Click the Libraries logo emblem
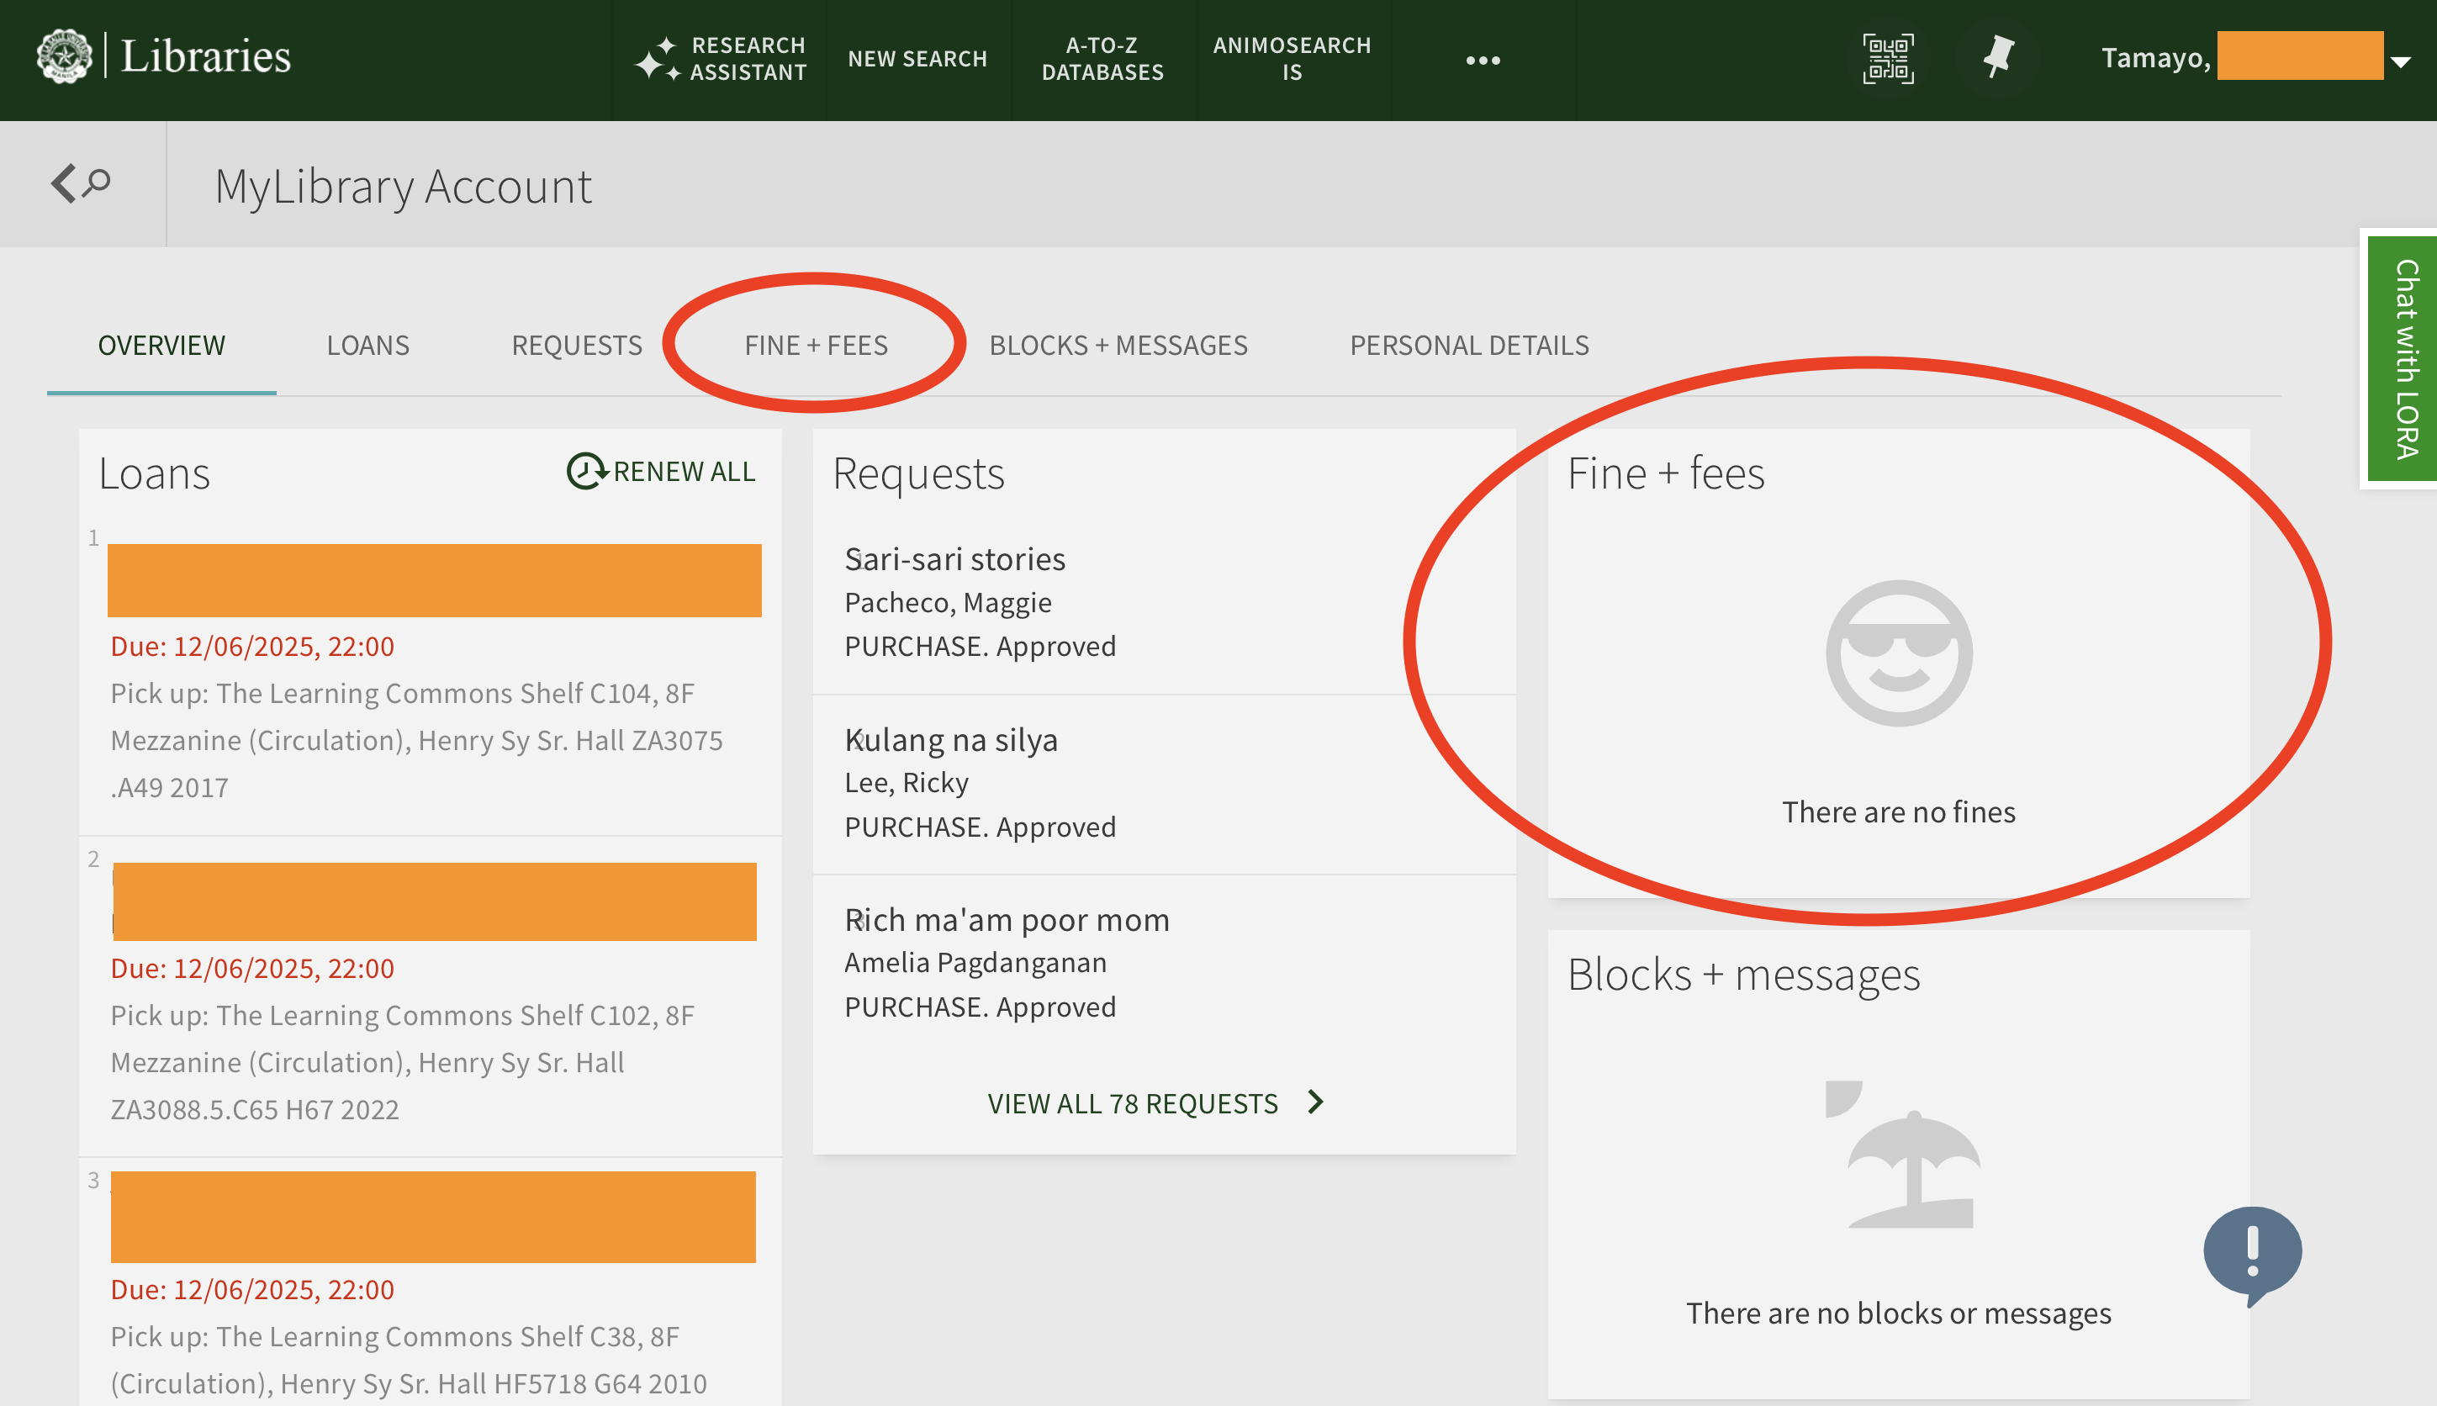Screen dimensions: 2437x1406 [x=64, y=57]
